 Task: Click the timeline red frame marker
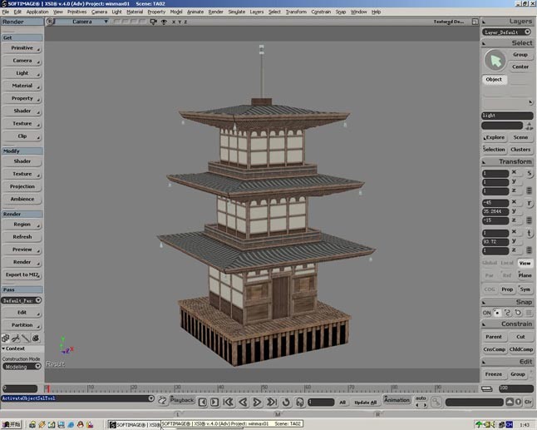tap(47, 388)
